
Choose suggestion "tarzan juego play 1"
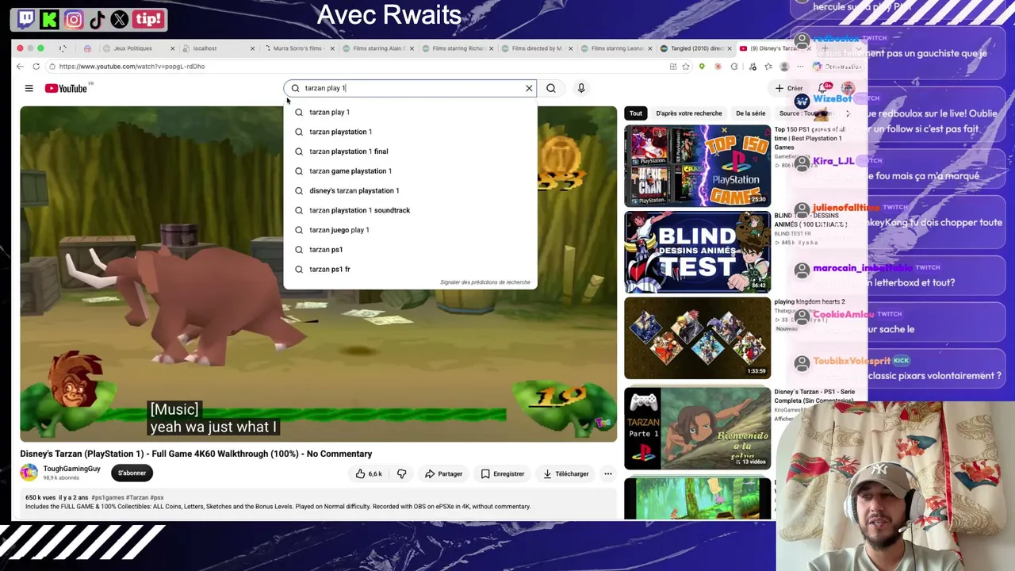[x=411, y=230]
